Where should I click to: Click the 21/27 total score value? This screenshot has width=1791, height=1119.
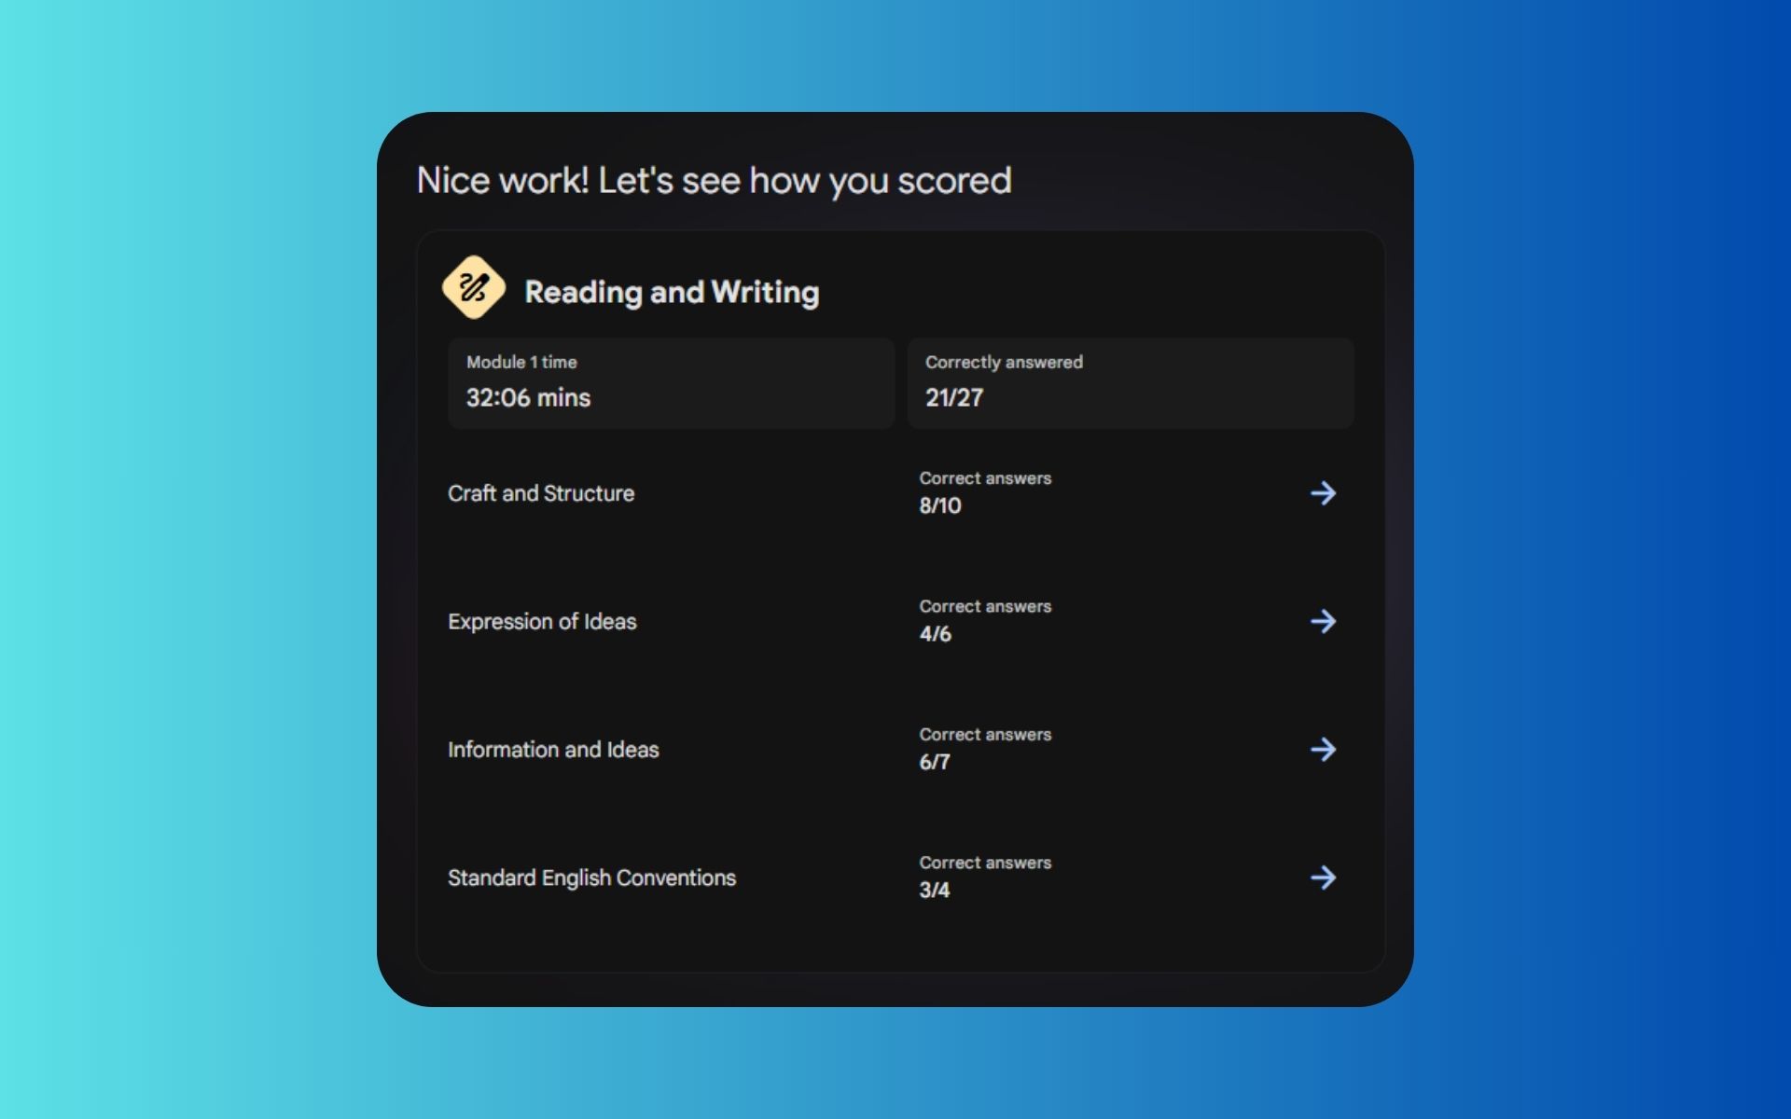coord(953,398)
